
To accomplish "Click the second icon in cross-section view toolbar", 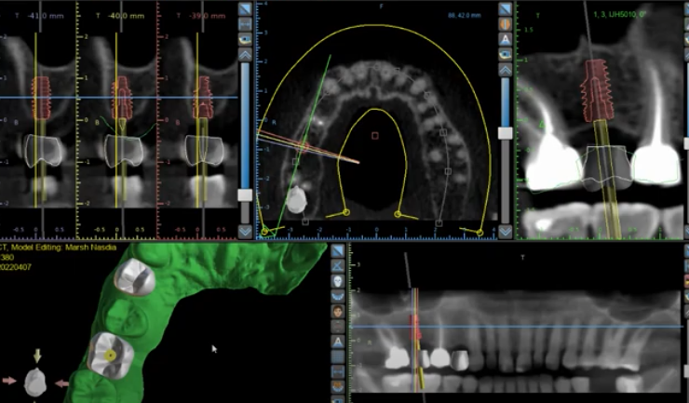I will point(246,25).
